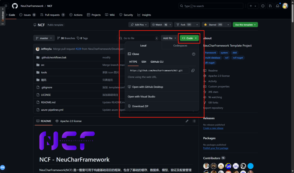
Task: Open the src folder
Action: click(x=43, y=65)
